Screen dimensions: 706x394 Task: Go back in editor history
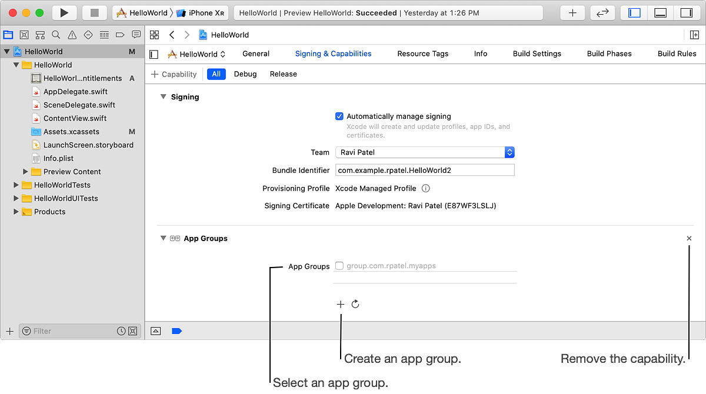point(172,35)
